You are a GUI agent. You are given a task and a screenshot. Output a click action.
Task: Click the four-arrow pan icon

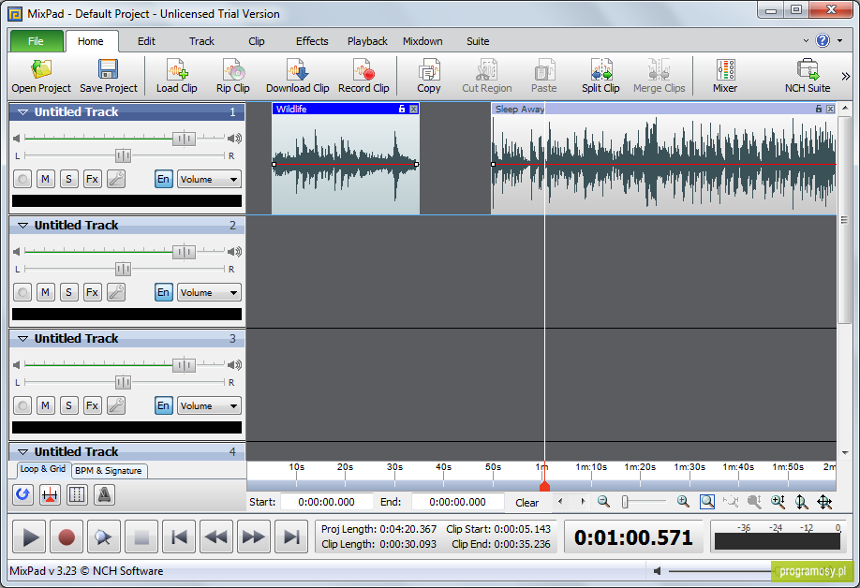(x=824, y=502)
